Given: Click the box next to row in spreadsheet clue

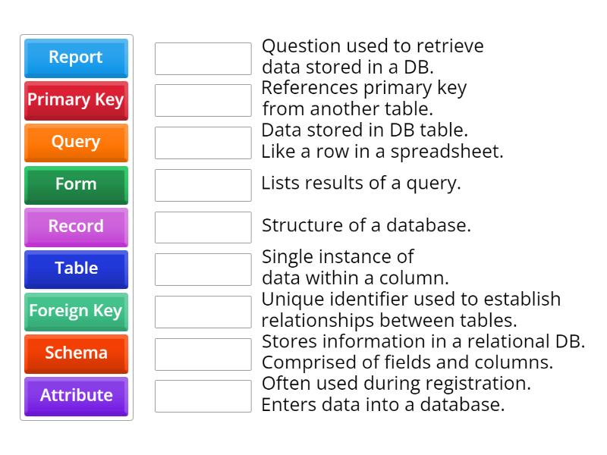Looking at the screenshot, I should pos(202,141).
